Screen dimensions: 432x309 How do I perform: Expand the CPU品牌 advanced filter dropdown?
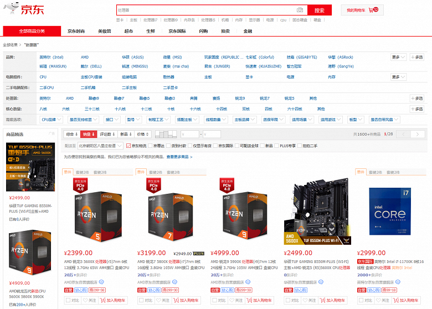point(52,120)
